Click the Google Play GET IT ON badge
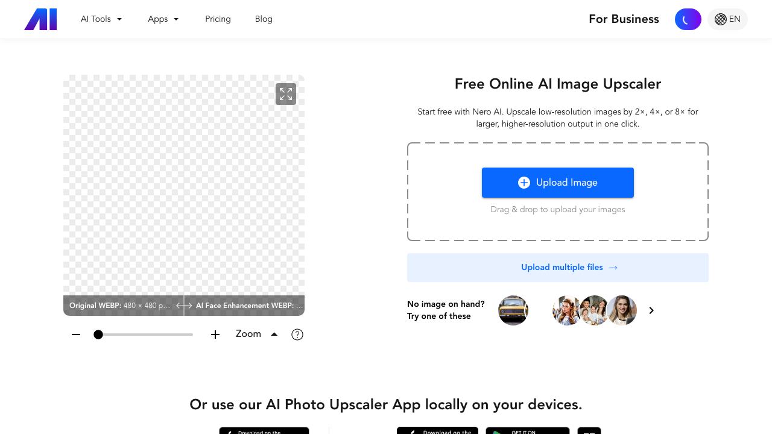Image resolution: width=772 pixels, height=434 pixels. (x=528, y=430)
